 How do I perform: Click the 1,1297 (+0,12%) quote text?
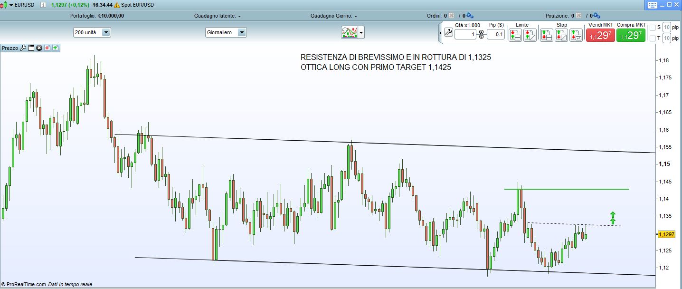71,5
